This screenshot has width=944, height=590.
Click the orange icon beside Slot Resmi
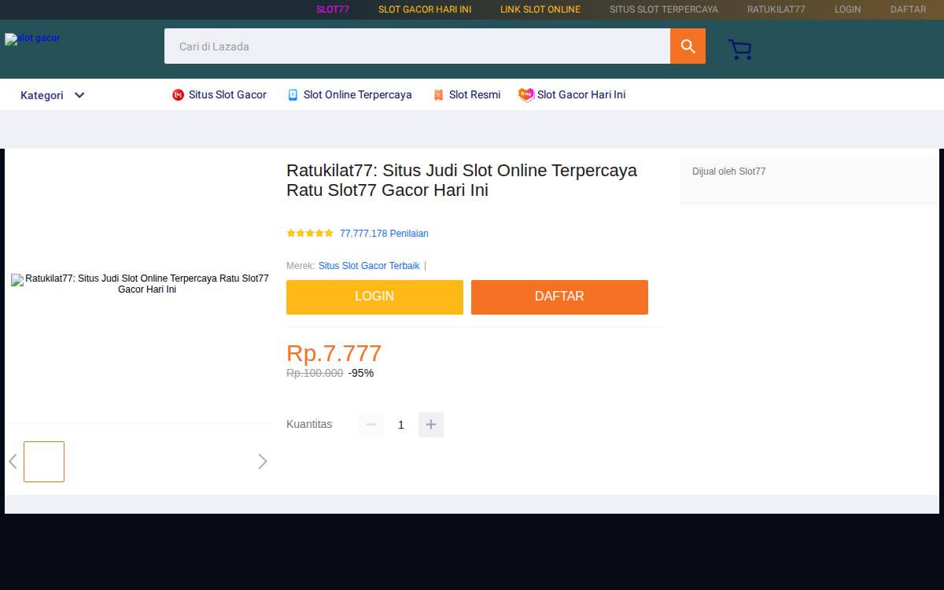pyautogui.click(x=439, y=95)
